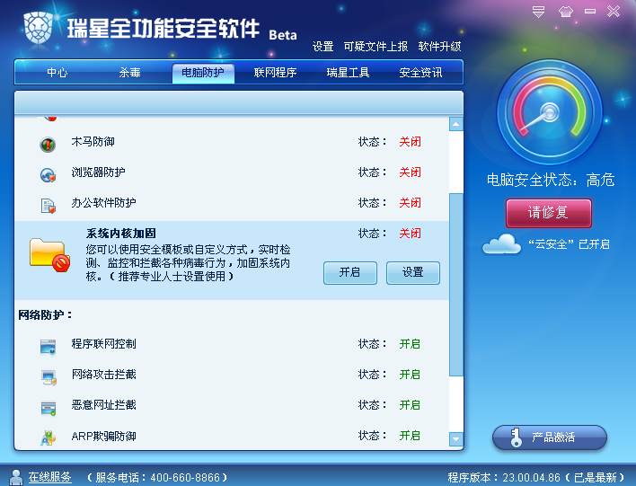Open the 在线服务 link
This screenshot has width=636, height=486.
click(x=49, y=477)
